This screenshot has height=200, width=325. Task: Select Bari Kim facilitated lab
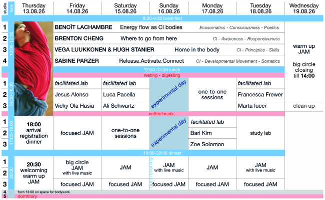tap(212, 133)
